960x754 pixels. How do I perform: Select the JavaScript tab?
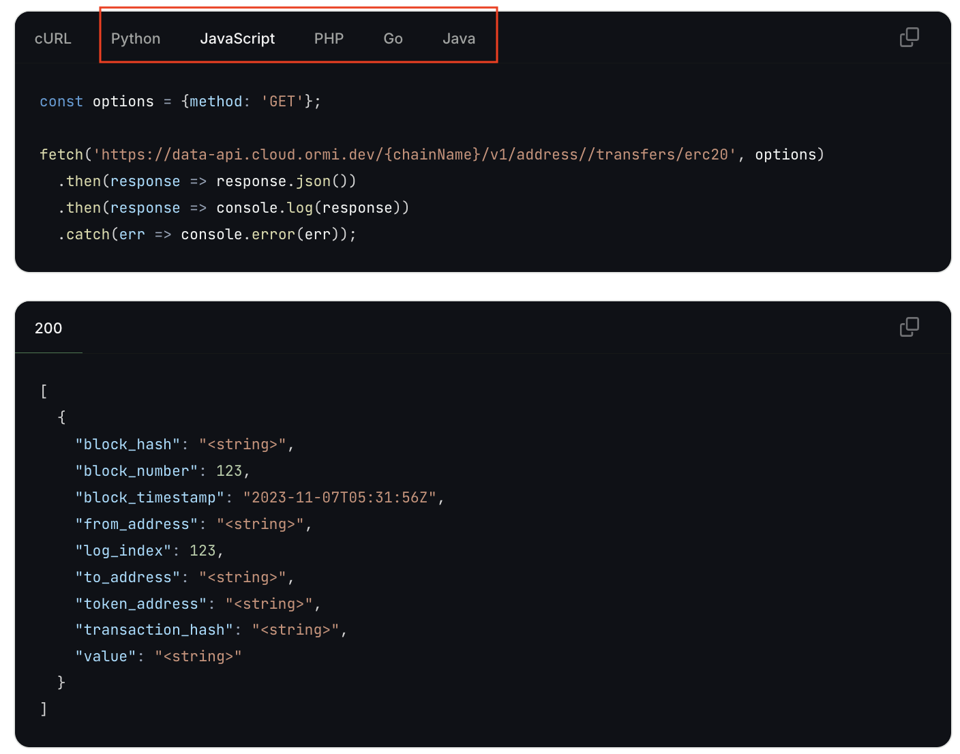pos(237,38)
